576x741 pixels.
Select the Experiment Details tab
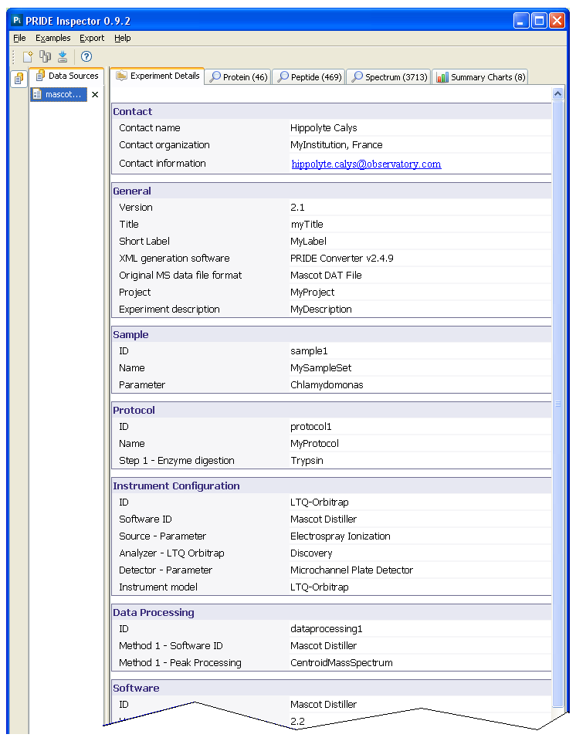pos(158,76)
